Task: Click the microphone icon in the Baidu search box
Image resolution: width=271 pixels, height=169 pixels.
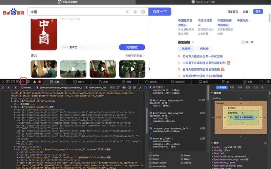Action: [135, 11]
